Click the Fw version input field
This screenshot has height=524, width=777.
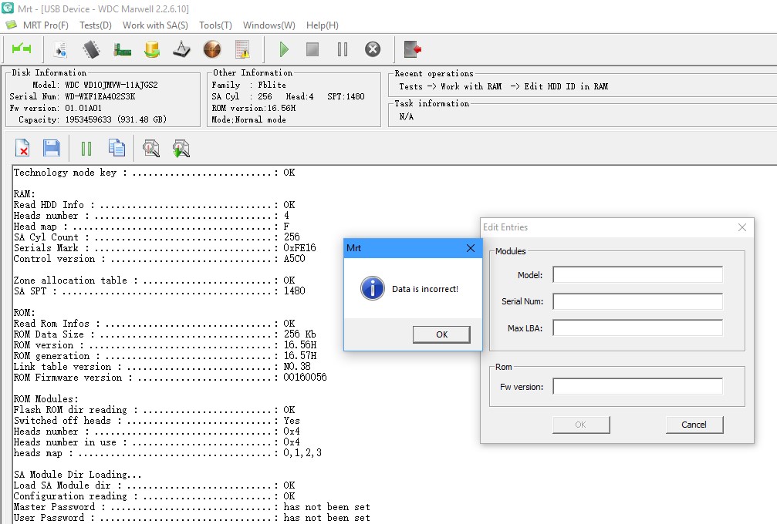point(638,386)
